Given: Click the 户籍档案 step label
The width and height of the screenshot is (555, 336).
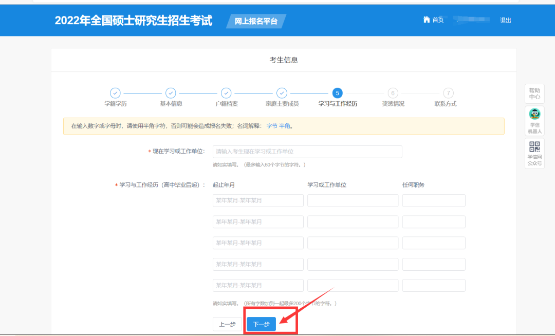Looking at the screenshot, I should pyautogui.click(x=227, y=104).
